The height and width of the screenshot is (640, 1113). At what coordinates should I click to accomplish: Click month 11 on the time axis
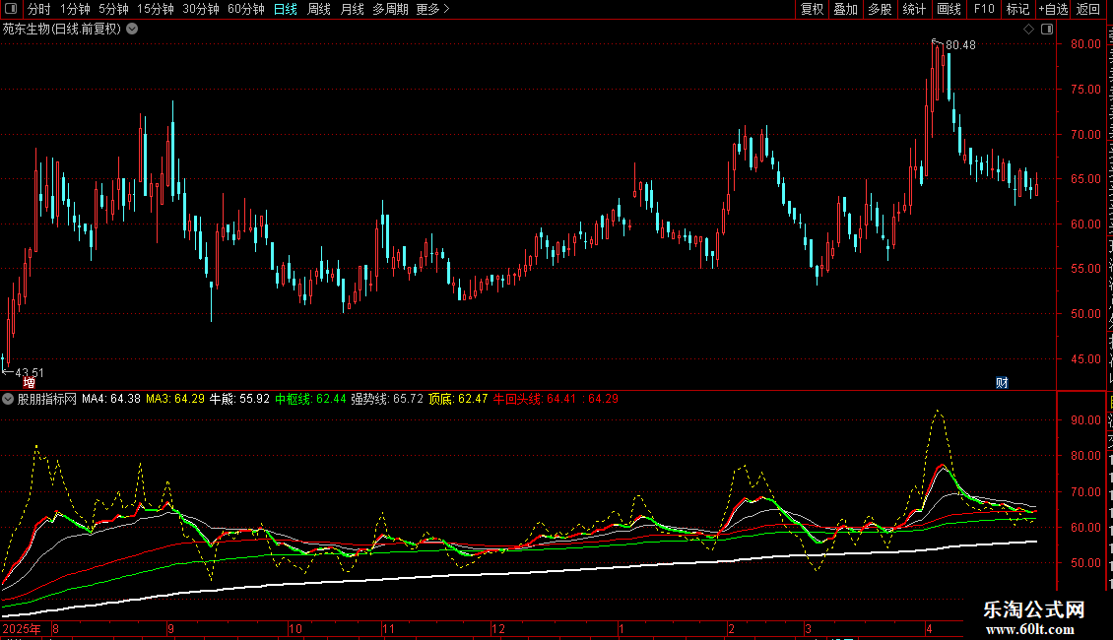tap(388, 628)
